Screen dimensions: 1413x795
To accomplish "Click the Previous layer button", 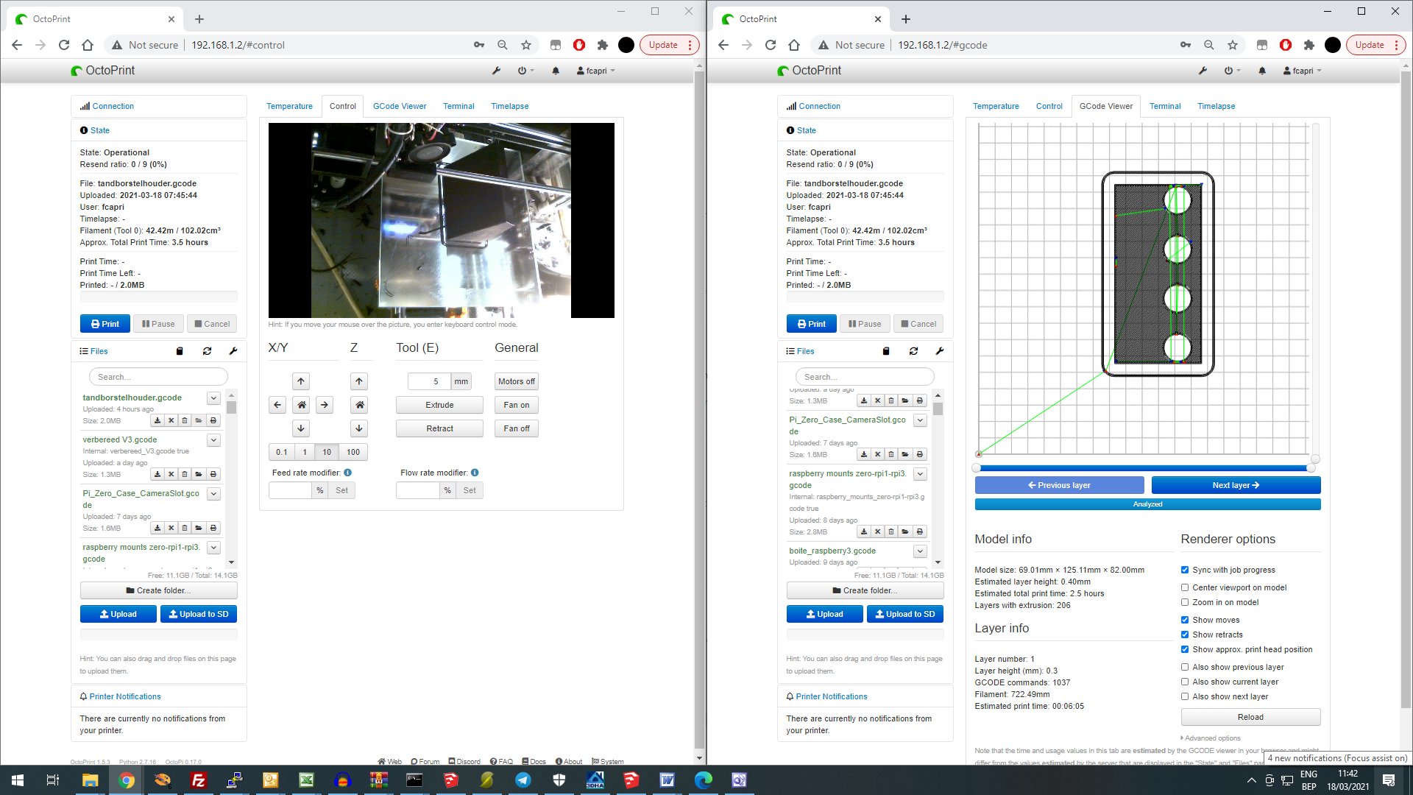I will tap(1059, 485).
